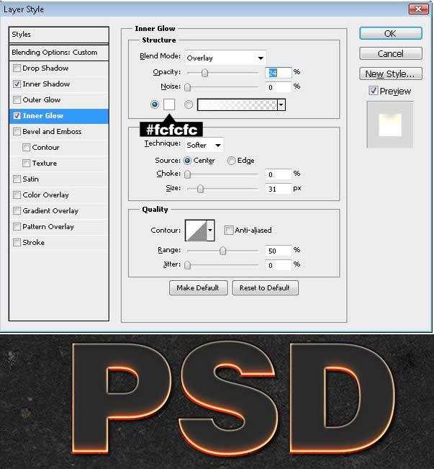This screenshot has height=469, width=434.
Task: Select the Gradient Overlay effect label
Action: [x=50, y=211]
